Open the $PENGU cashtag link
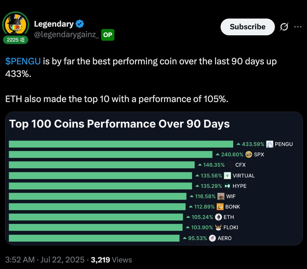 pos(23,61)
